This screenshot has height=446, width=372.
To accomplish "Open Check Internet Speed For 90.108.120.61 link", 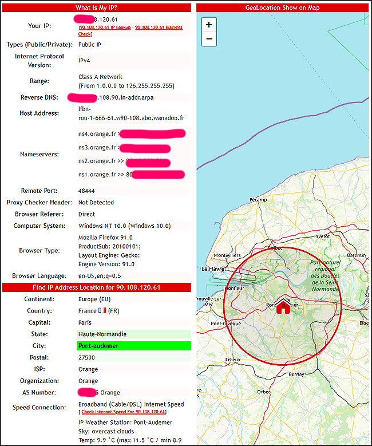I will click(x=123, y=412).
